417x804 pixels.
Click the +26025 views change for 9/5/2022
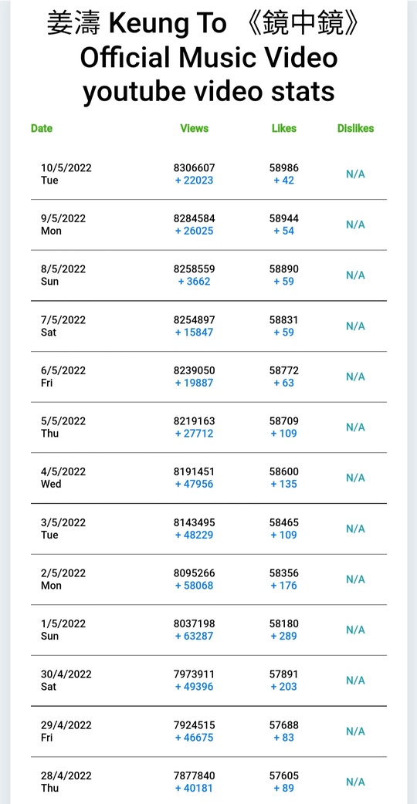click(x=195, y=231)
